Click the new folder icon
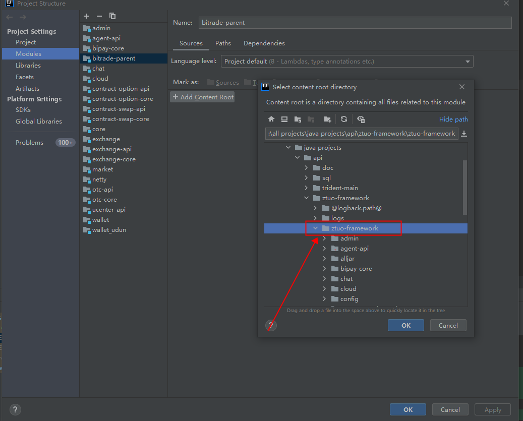Screen dimensions: 523x421 (327, 119)
